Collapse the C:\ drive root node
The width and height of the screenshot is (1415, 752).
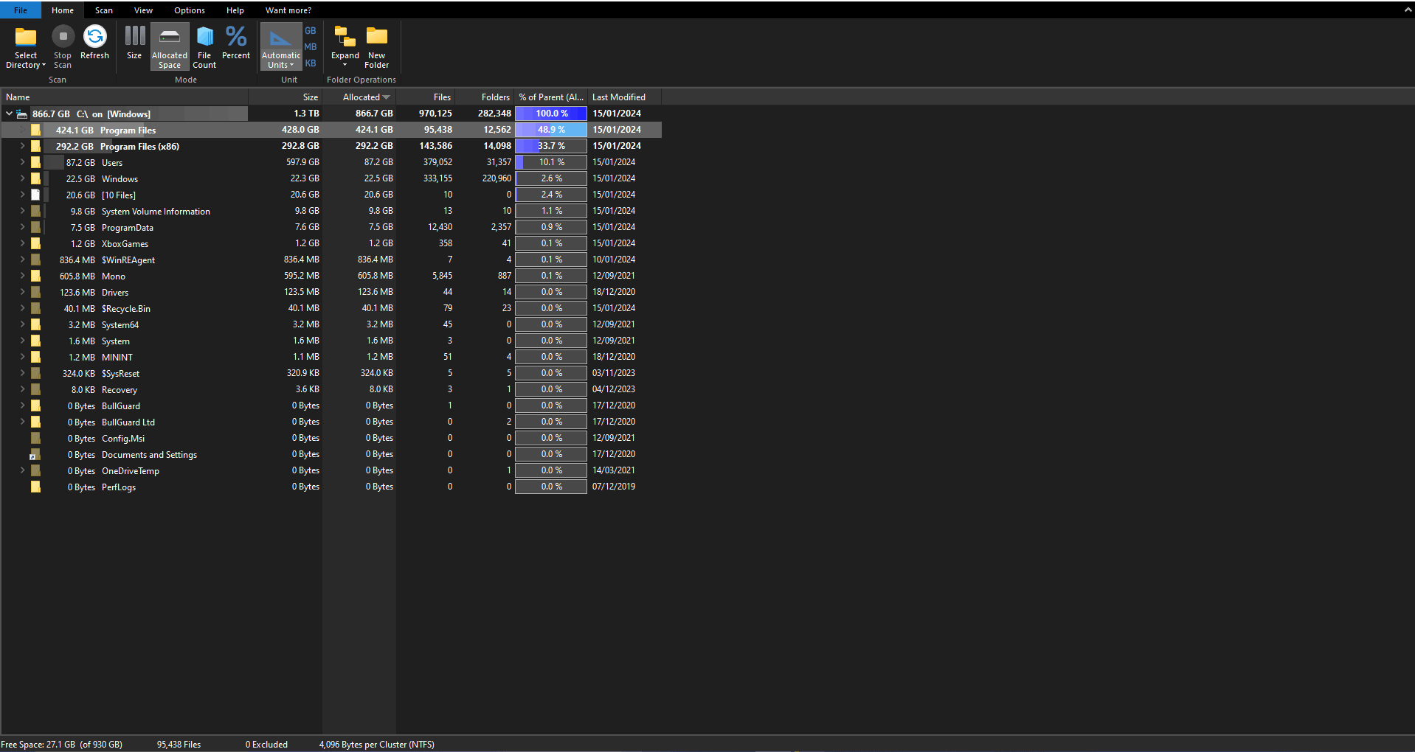[x=9, y=114]
